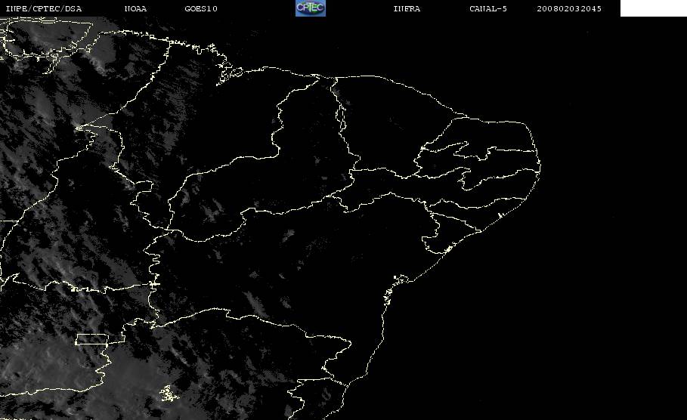Click the easternmost tip of the coastline

click(x=540, y=166)
